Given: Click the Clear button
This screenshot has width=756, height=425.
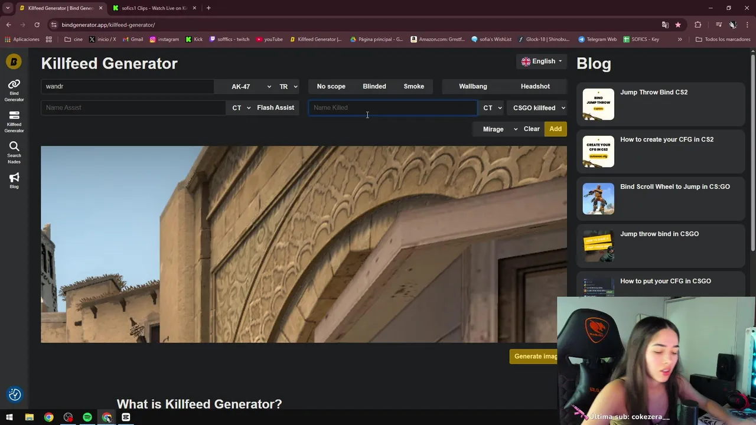Looking at the screenshot, I should [x=532, y=129].
